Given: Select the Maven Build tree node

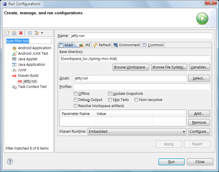Looking at the screenshot, I should (x=28, y=76).
